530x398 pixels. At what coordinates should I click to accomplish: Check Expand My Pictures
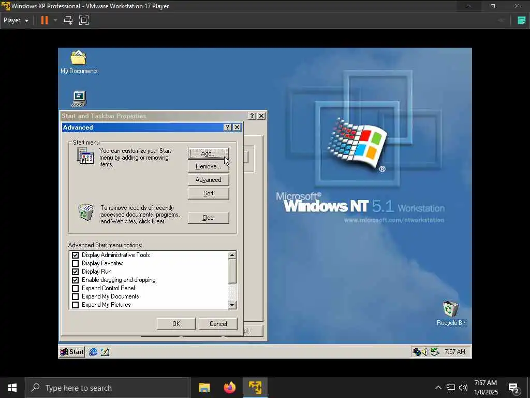(x=76, y=305)
